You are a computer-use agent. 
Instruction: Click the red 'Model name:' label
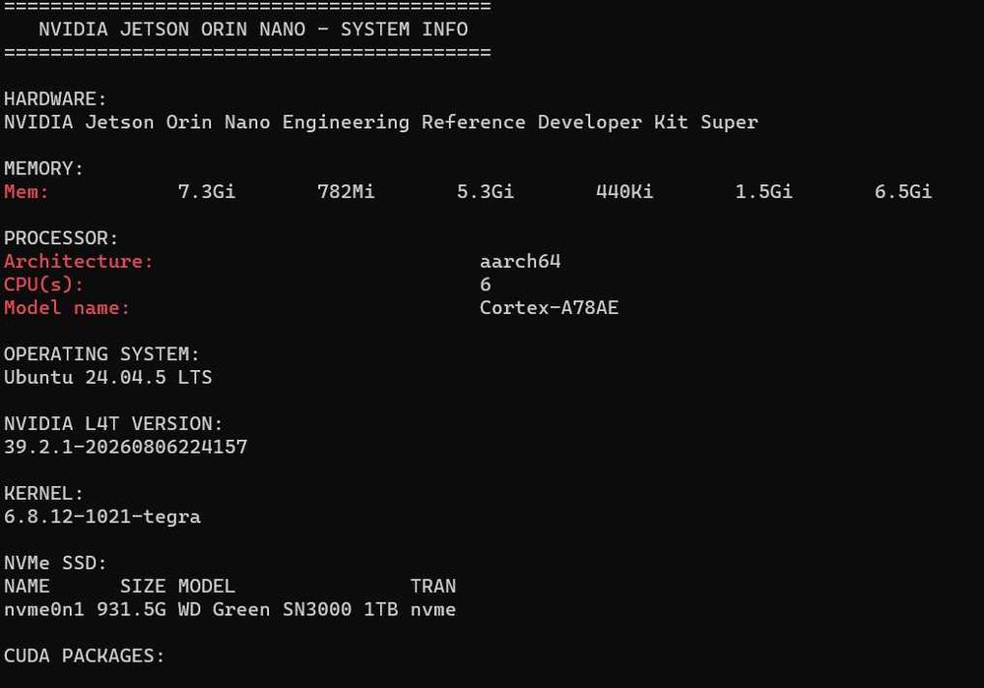coord(67,308)
